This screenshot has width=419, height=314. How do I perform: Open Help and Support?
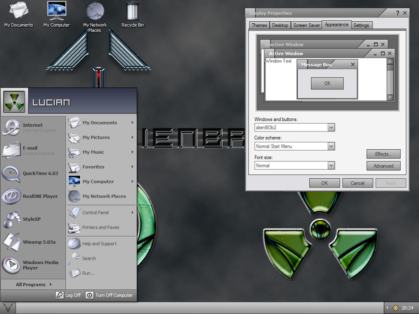101,243
